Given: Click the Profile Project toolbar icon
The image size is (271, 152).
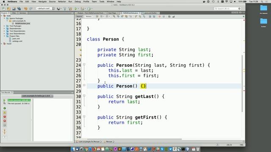Looking at the screenshot, I should 89,8.
